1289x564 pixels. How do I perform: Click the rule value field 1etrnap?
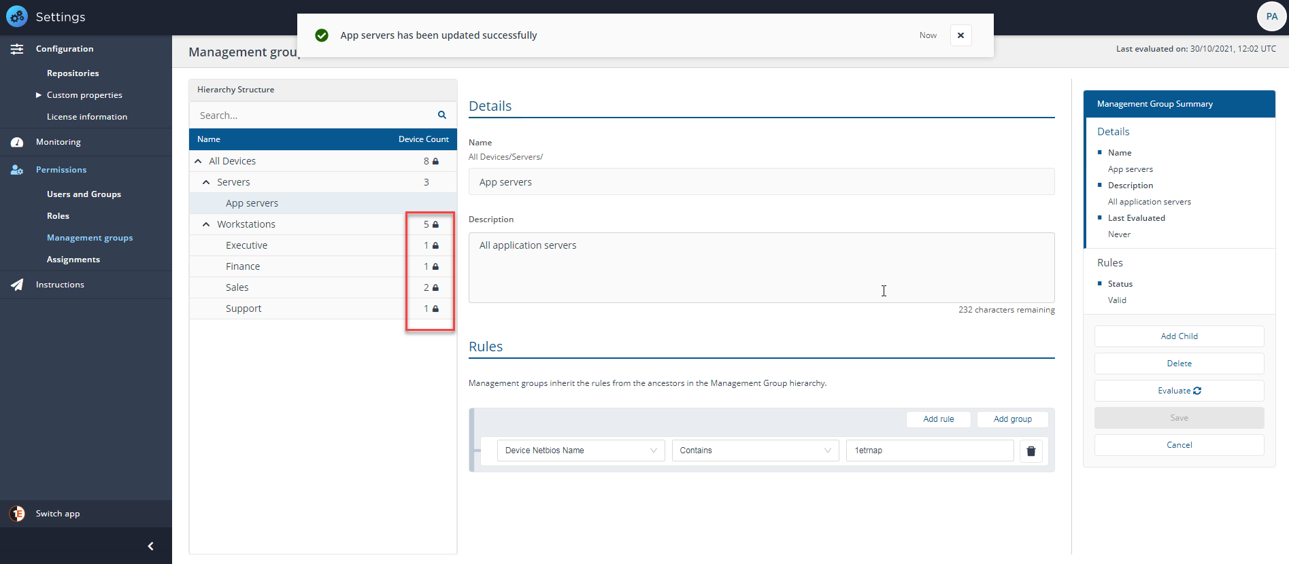click(930, 451)
